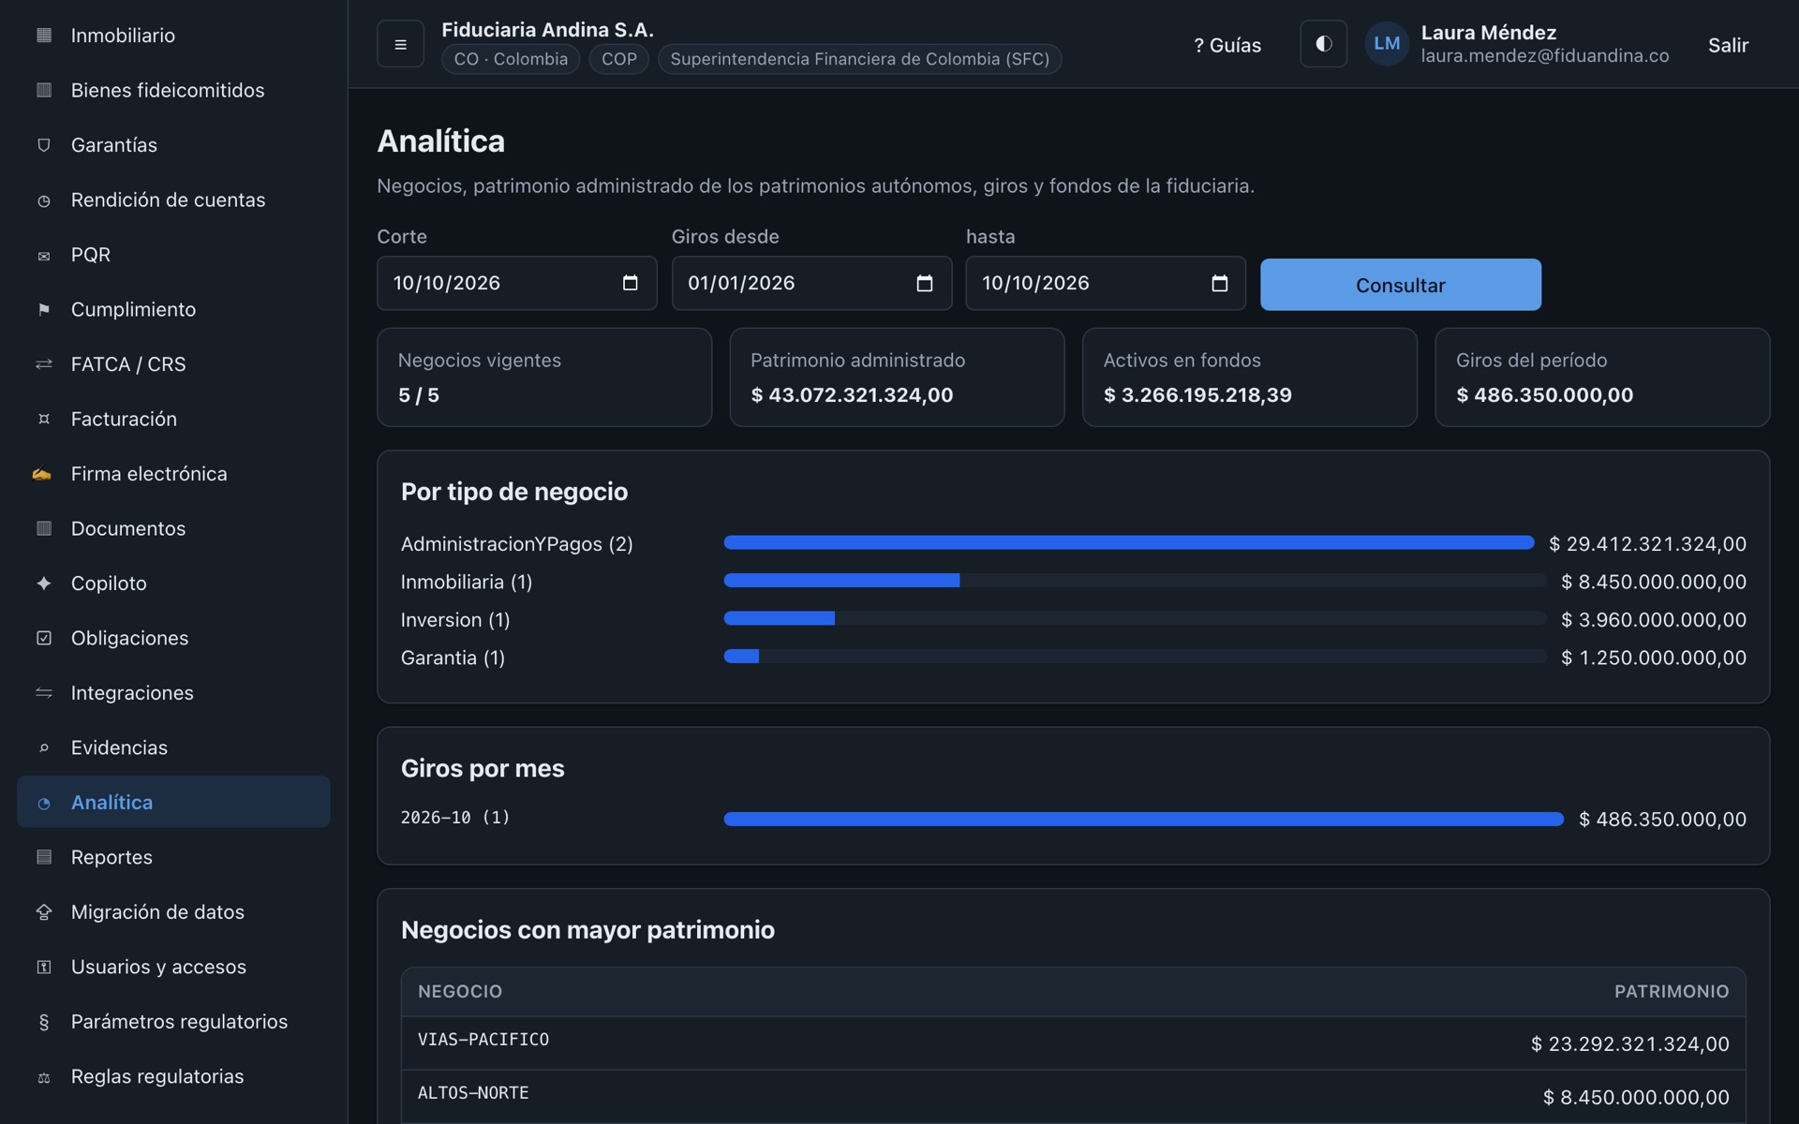This screenshot has width=1799, height=1124.
Task: Click the Firma electrónica signing icon
Action: 42,474
